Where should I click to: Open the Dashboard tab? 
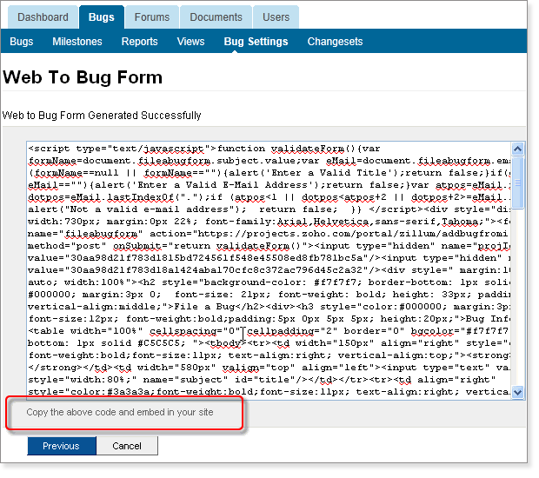point(43,17)
